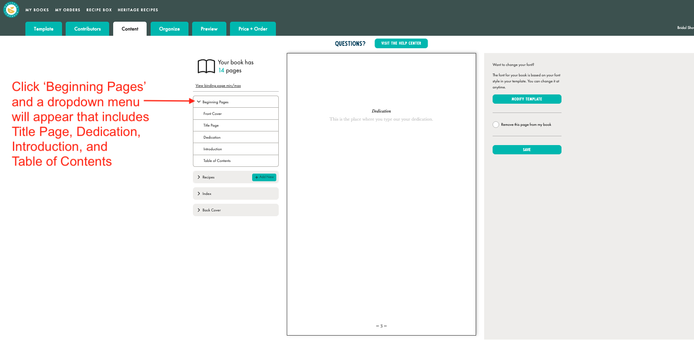This screenshot has width=694, height=344.
Task: Open the Price + Order tab
Action: (x=253, y=29)
